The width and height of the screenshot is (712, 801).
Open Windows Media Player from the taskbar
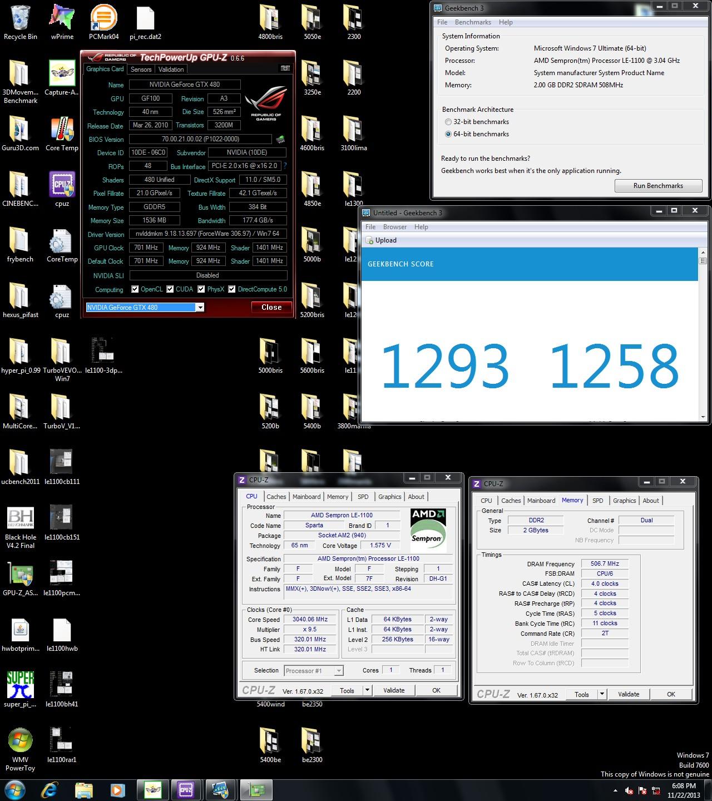coord(117,790)
